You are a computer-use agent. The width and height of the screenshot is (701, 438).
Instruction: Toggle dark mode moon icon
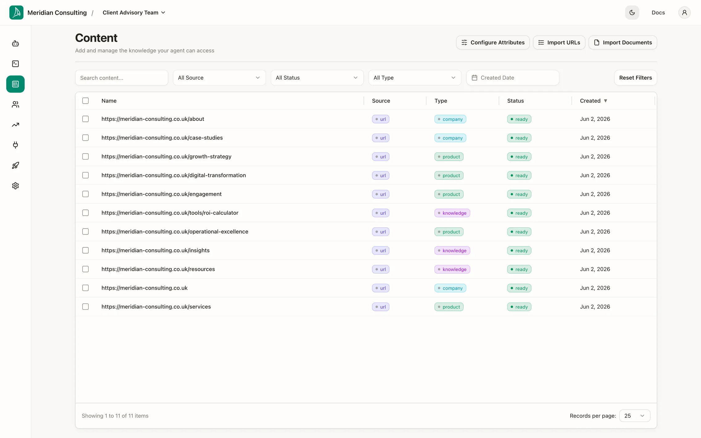(x=632, y=13)
